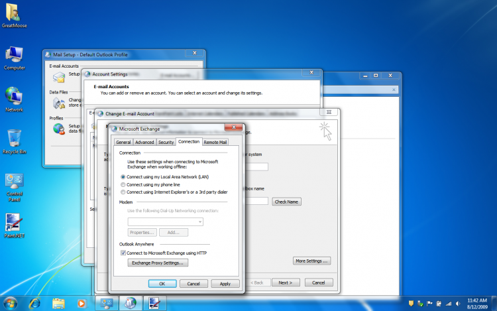Click the volume speaker tray icon
The width and height of the screenshot is (497, 311).
[x=458, y=304]
